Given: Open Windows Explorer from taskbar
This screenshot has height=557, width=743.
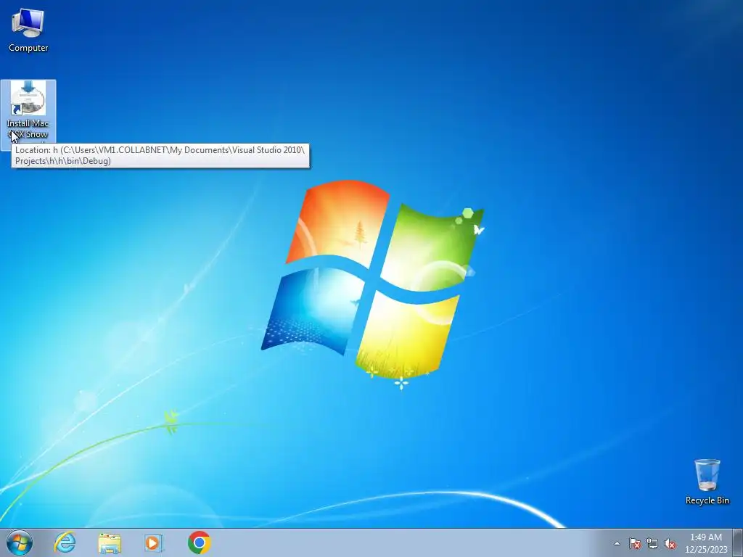Looking at the screenshot, I should [x=110, y=542].
